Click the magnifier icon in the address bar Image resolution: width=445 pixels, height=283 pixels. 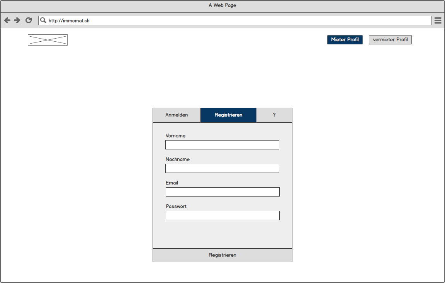[43, 20]
